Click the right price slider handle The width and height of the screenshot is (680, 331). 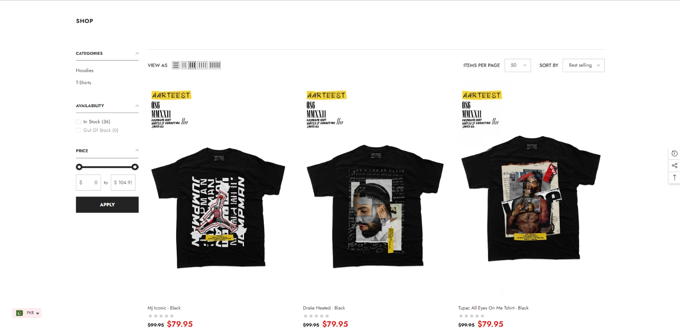(135, 167)
